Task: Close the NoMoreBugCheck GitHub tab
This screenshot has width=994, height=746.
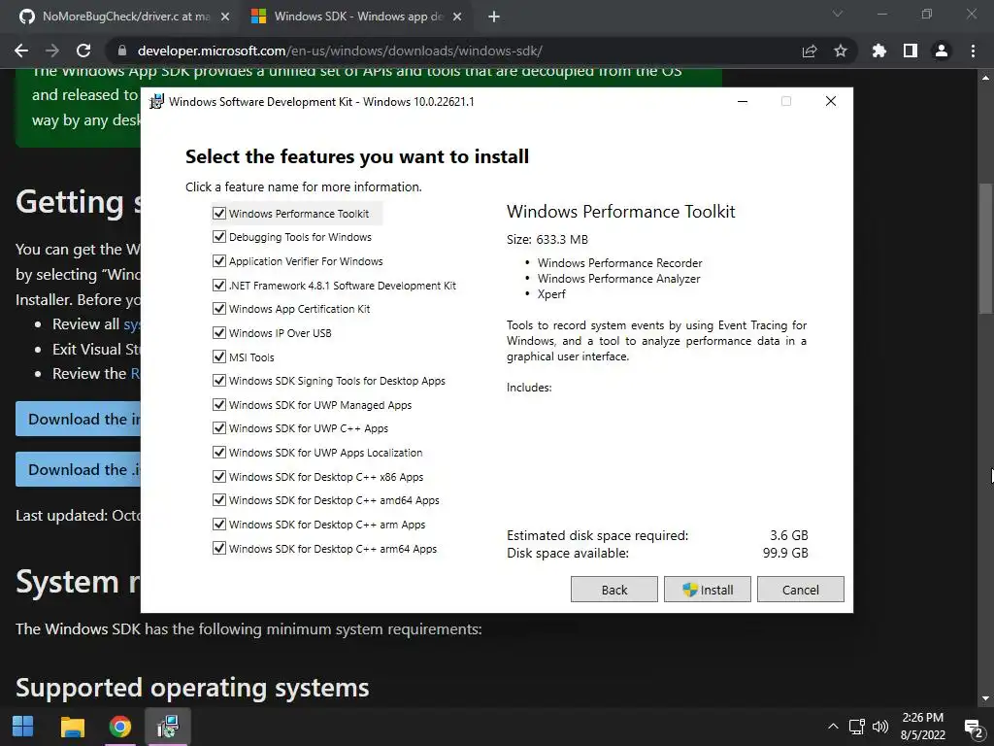Action: [x=225, y=17]
